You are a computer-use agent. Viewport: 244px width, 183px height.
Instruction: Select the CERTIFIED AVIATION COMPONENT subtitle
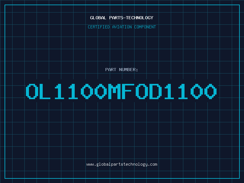[122, 27]
